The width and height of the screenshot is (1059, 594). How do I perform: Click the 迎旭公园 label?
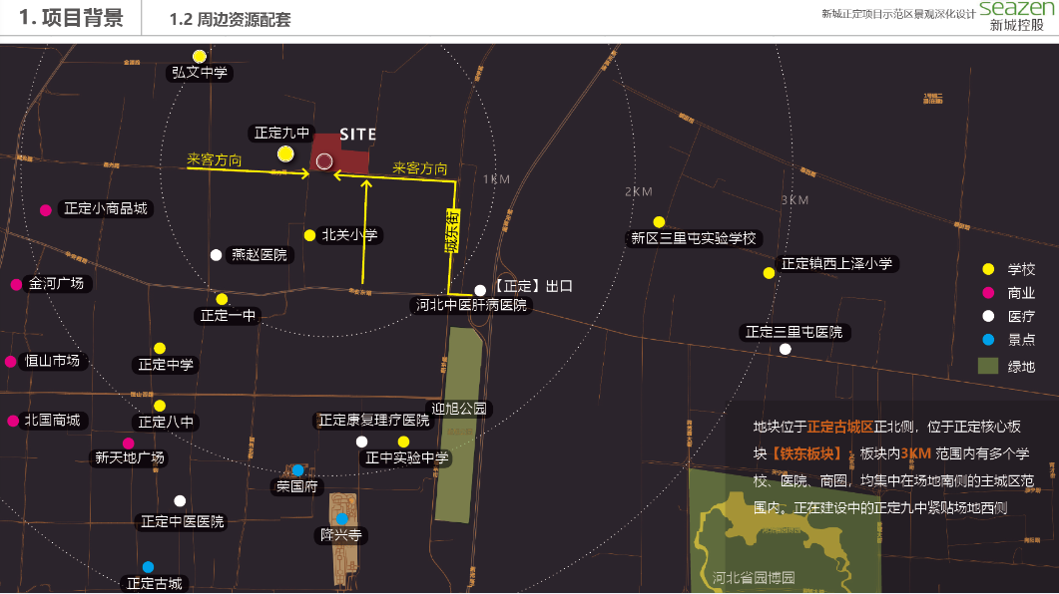pos(458,409)
